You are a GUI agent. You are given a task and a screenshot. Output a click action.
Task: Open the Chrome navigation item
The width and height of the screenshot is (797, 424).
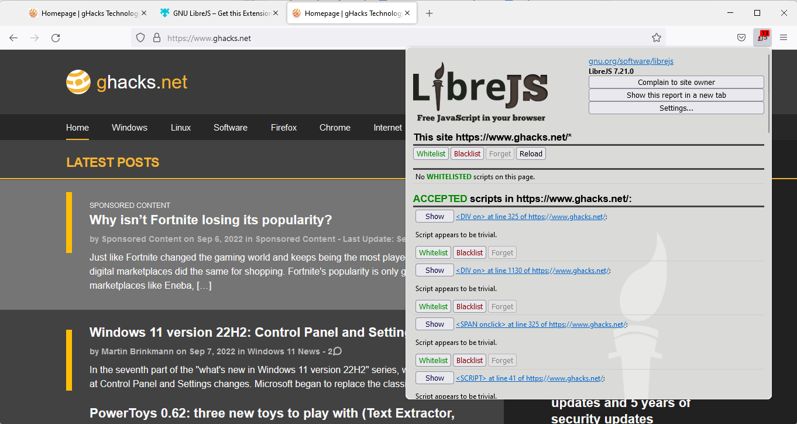click(335, 127)
